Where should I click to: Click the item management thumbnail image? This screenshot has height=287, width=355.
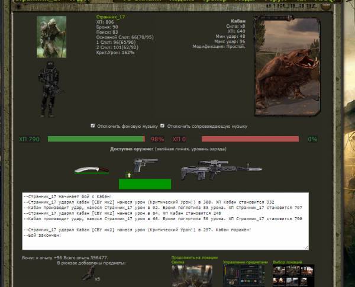coord(246,276)
